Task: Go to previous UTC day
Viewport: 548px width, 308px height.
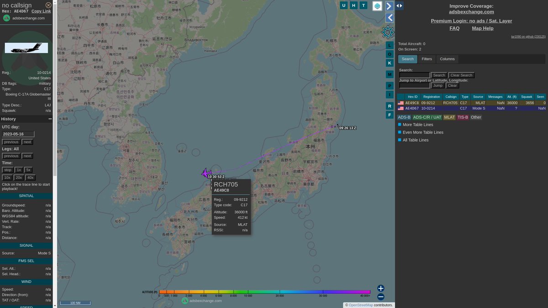Action: tap(11, 142)
